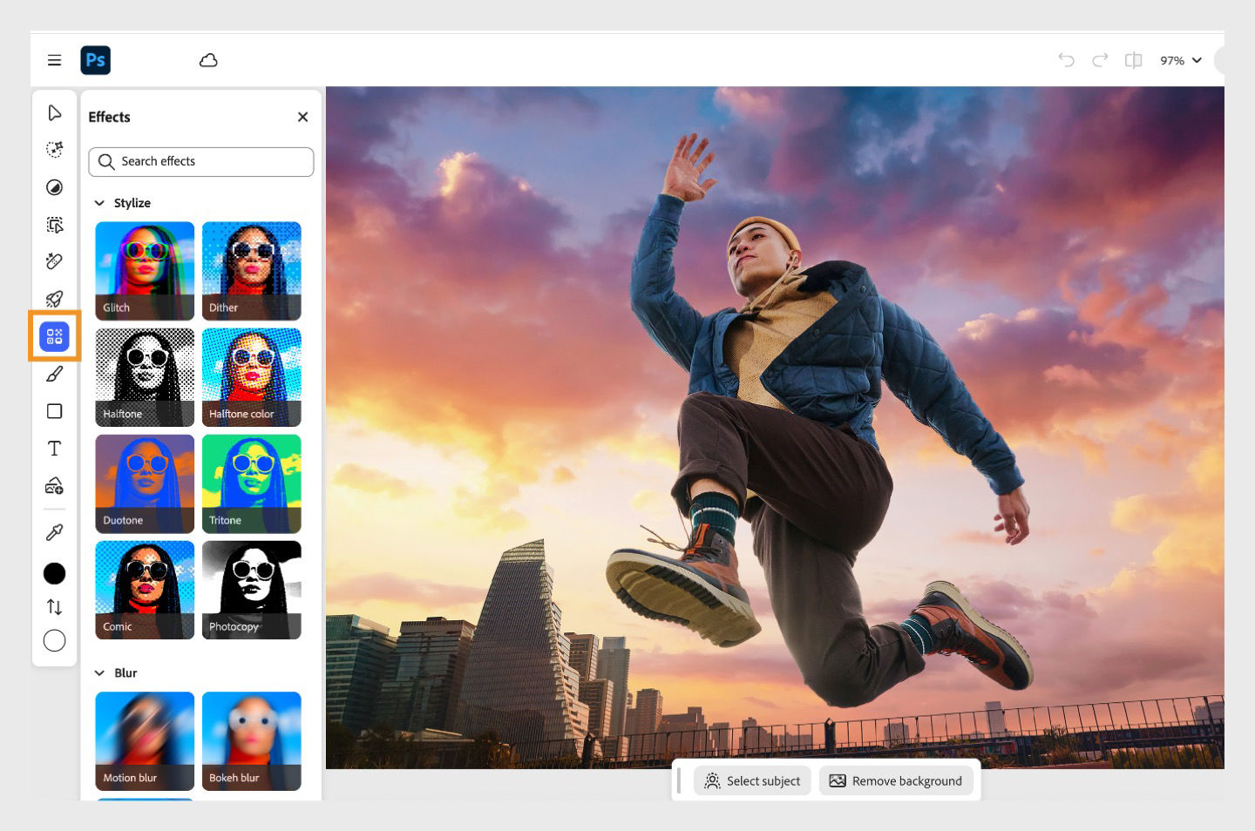Image resolution: width=1255 pixels, height=831 pixels.
Task: Click the Select subject button
Action: (x=752, y=781)
